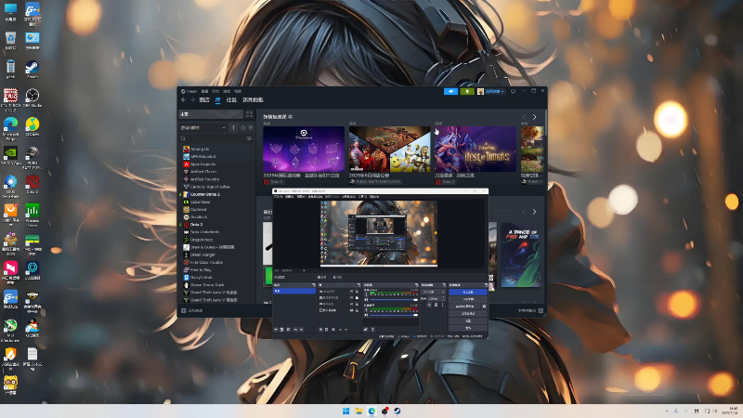This screenshot has height=418, width=743.
Task: Add a source with OBS plus icon
Action: (320, 330)
